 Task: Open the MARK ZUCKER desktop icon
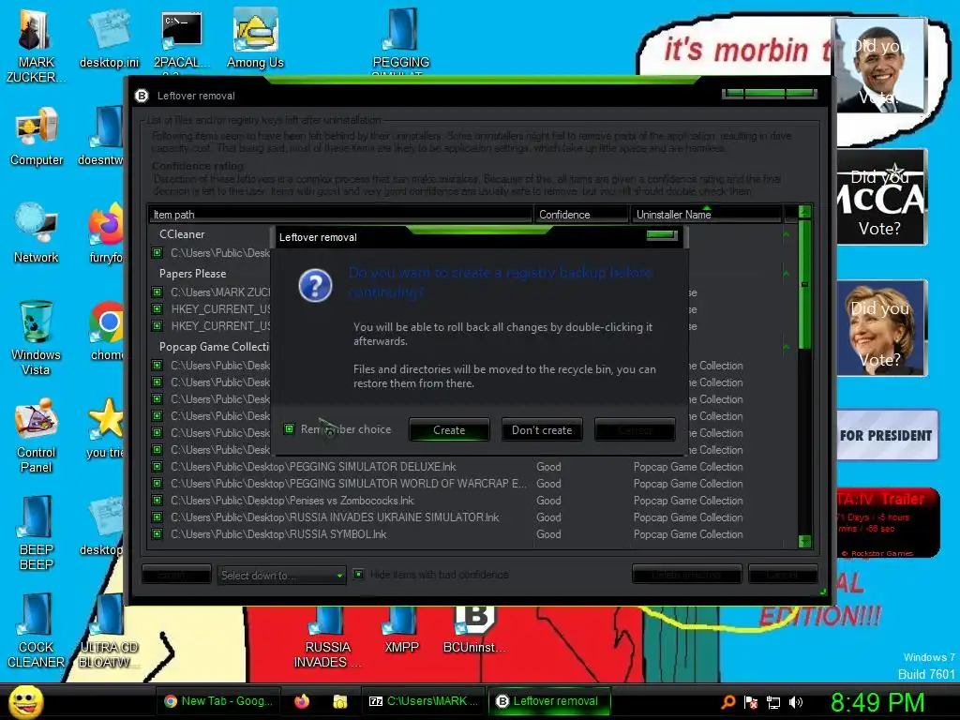pyautogui.click(x=36, y=46)
